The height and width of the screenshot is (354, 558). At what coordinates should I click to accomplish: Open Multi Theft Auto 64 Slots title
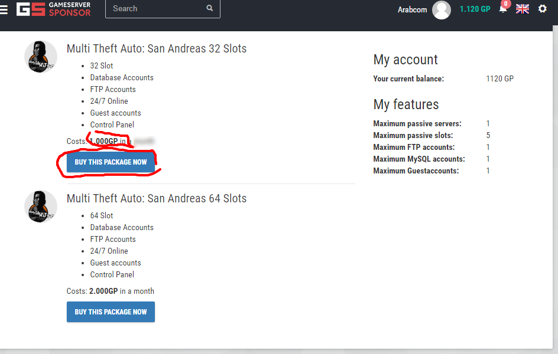[x=156, y=198]
